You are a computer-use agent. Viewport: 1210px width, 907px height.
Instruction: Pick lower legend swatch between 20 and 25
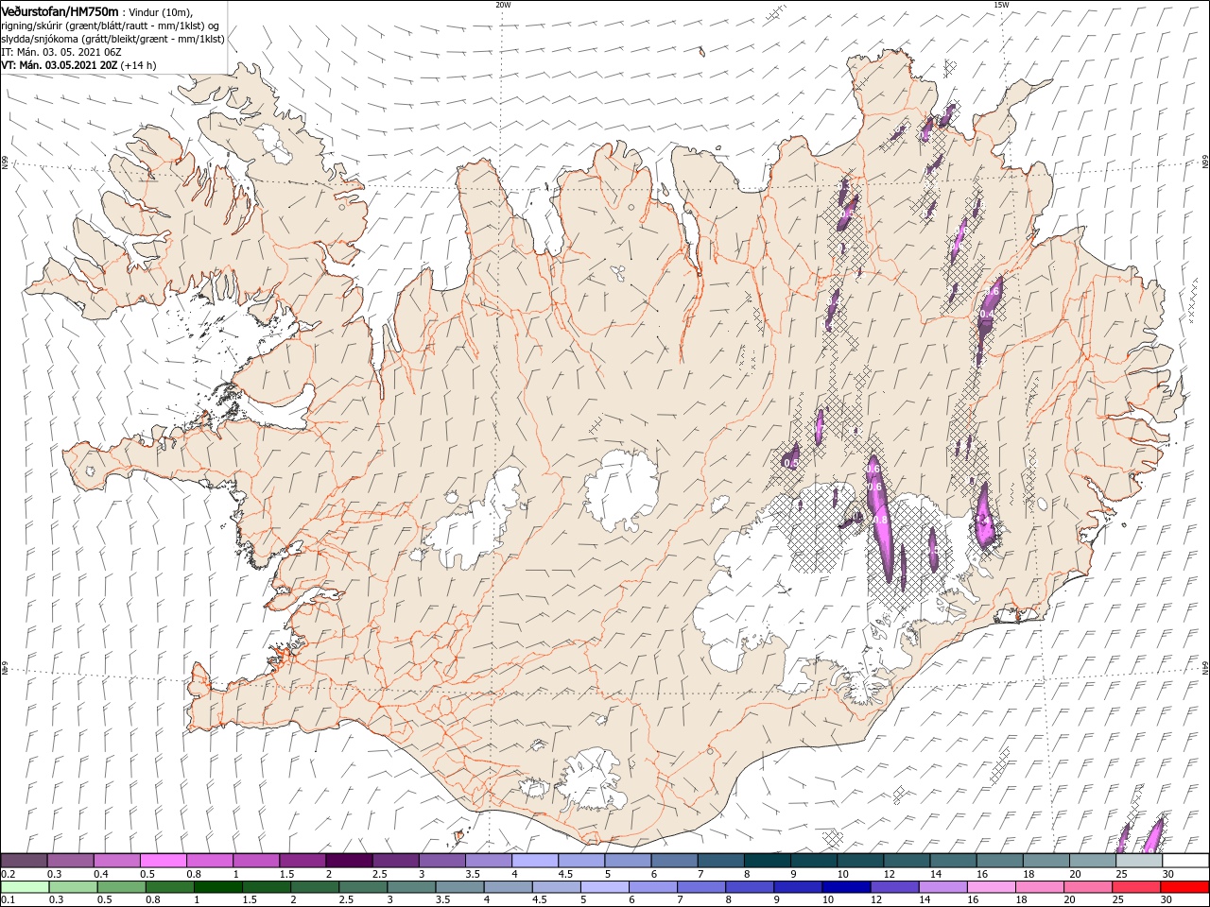tap(1087, 887)
